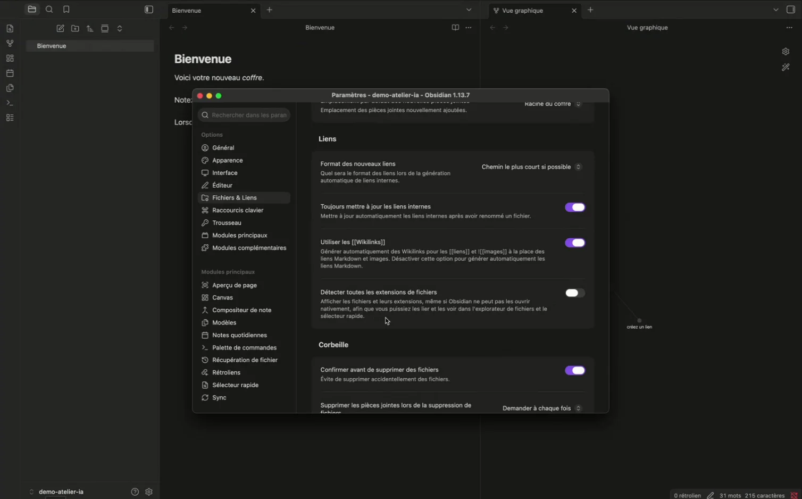Change sort order in file explorer
Screen dimensions: 802x499
point(90,29)
